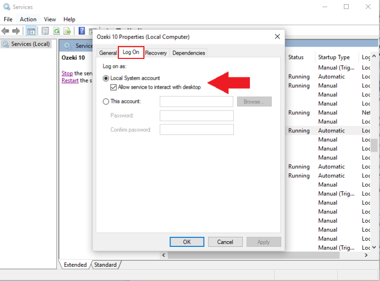
Task: Toggle the Show/Hide Console Tree icon
Action: 31,31
